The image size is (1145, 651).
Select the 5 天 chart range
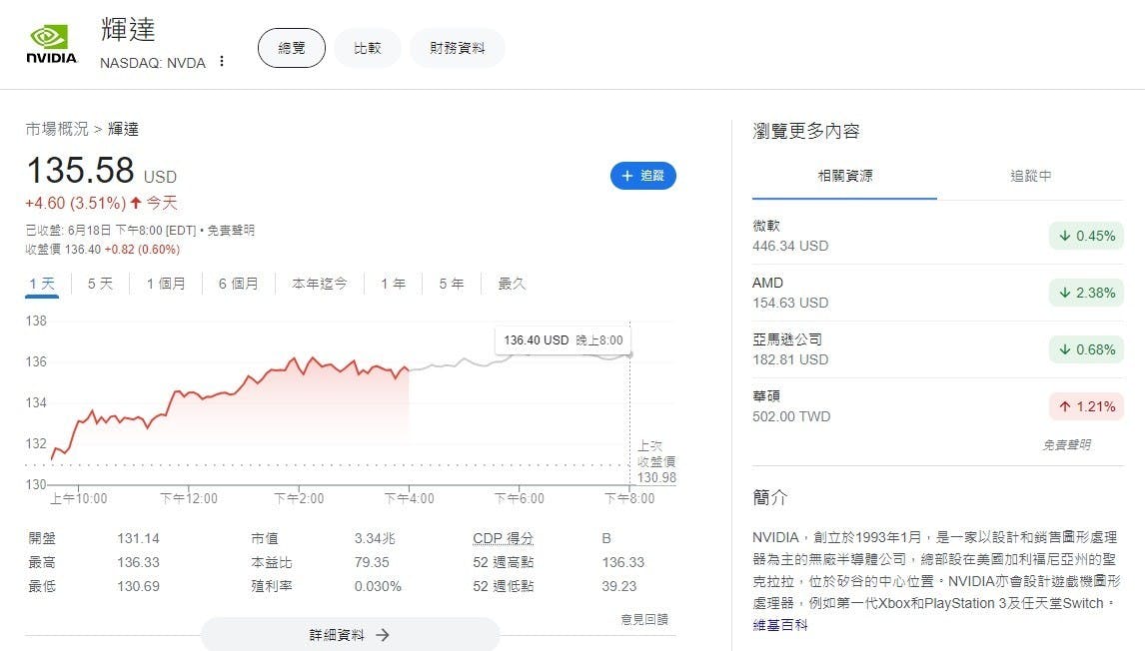click(x=100, y=284)
